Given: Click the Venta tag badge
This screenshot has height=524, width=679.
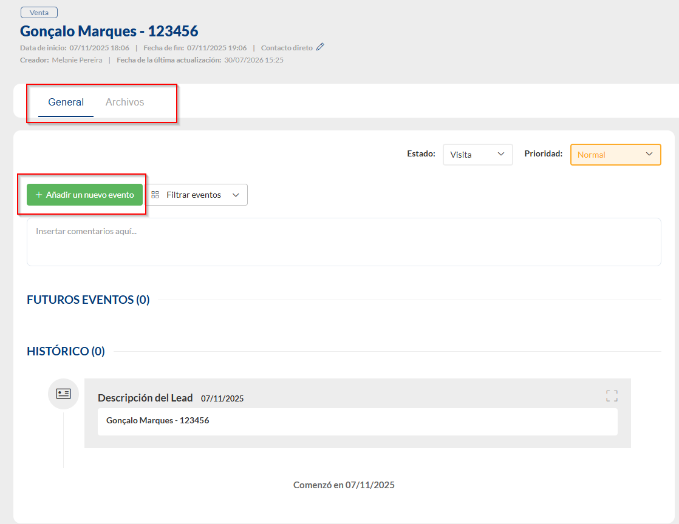Looking at the screenshot, I should tap(39, 13).
